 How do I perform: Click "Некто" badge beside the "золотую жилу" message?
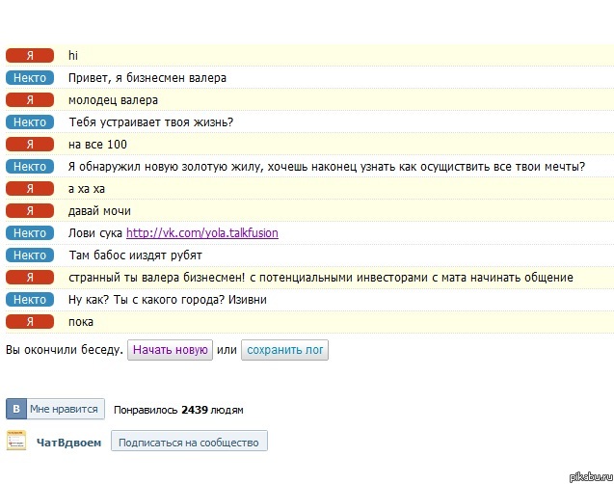(30, 167)
